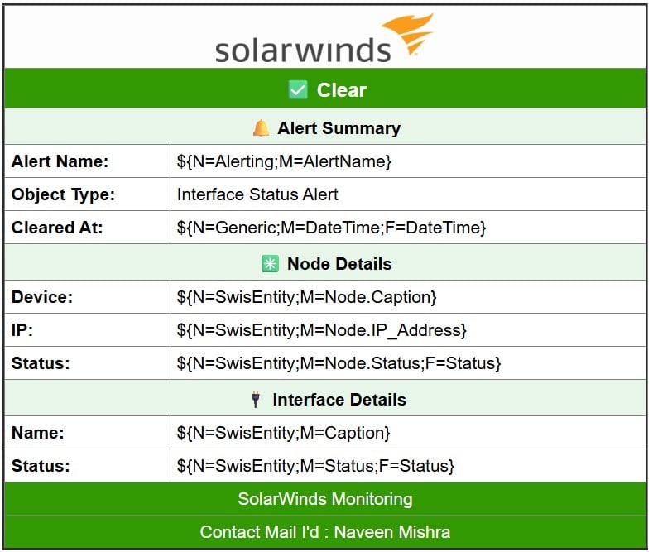653x552 pixels.
Task: Click the Alert Name: label cell
Action: point(87,161)
